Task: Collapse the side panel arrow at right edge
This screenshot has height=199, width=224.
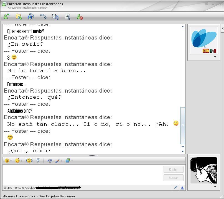Action: click(x=222, y=28)
